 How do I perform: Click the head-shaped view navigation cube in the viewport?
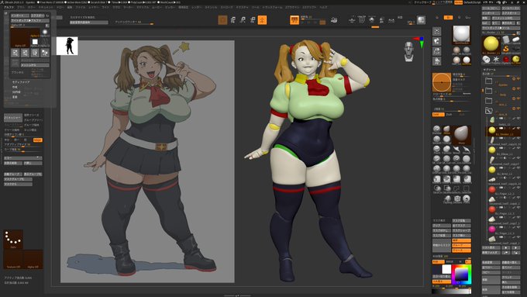[x=408, y=51]
